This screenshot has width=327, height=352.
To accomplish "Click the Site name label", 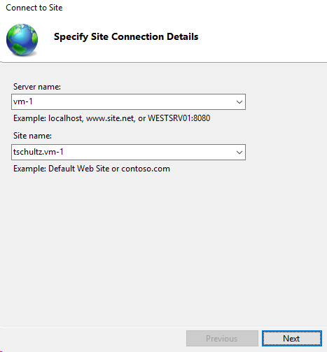I will coord(32,136).
